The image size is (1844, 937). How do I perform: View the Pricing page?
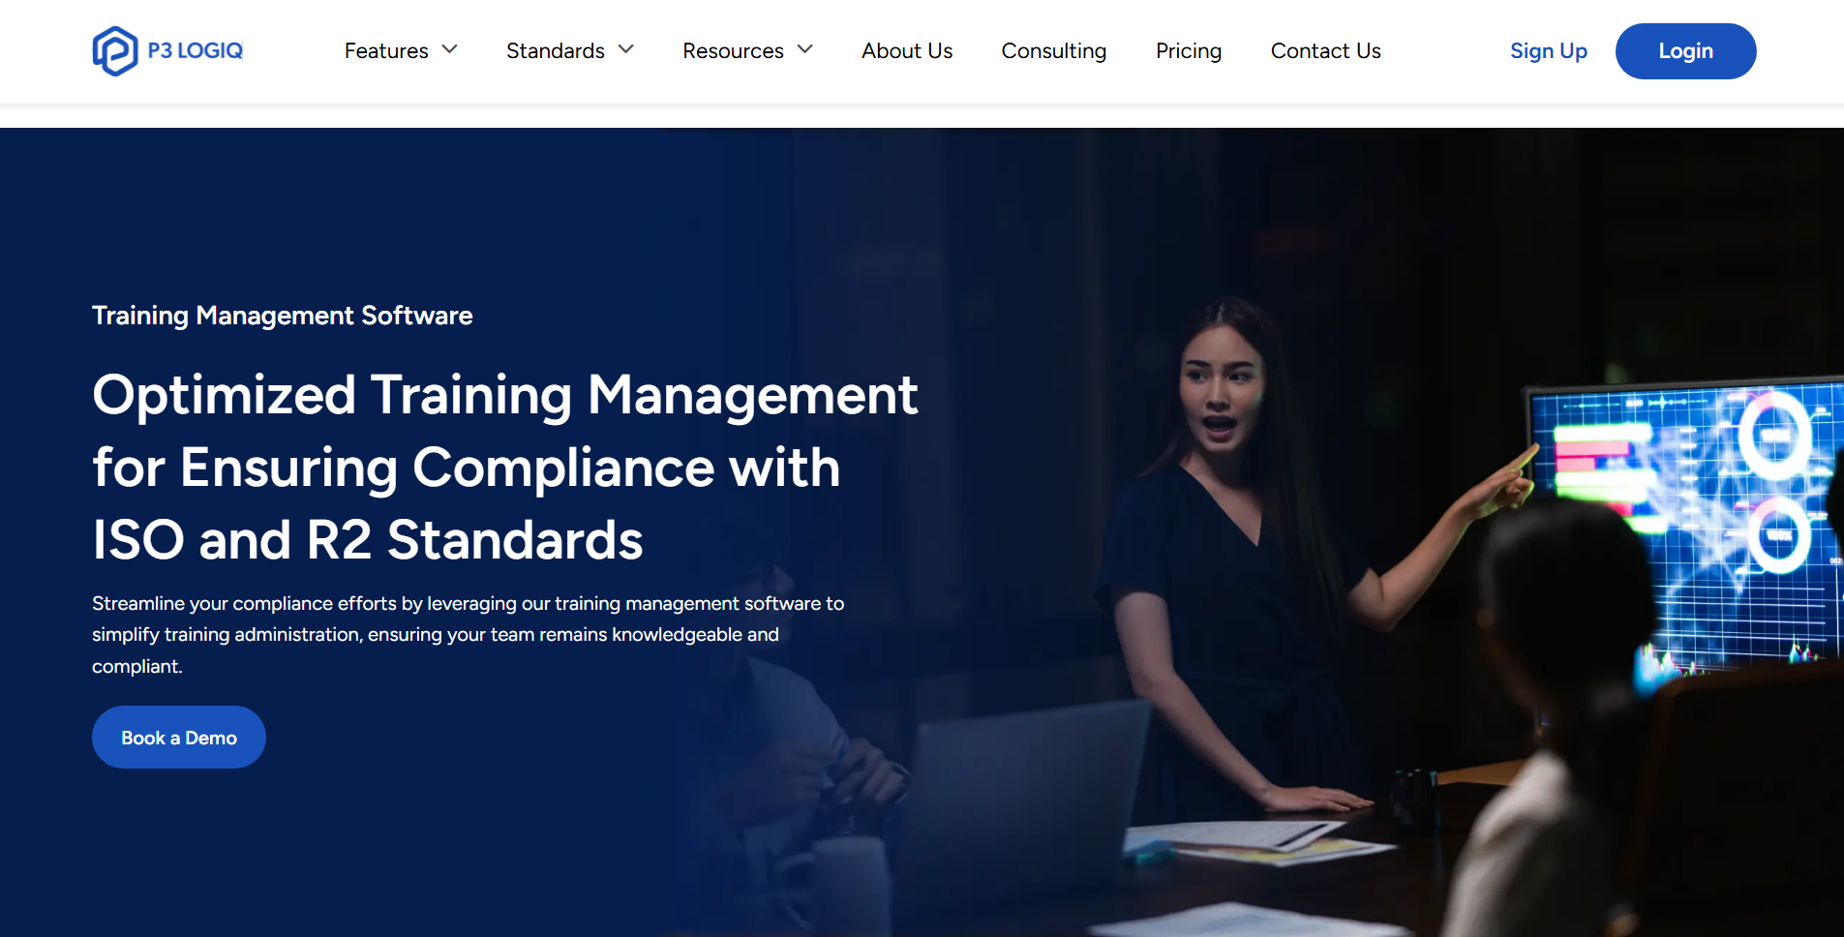tap(1189, 50)
